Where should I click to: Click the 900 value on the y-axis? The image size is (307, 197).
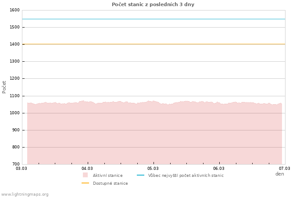(x=16, y=130)
